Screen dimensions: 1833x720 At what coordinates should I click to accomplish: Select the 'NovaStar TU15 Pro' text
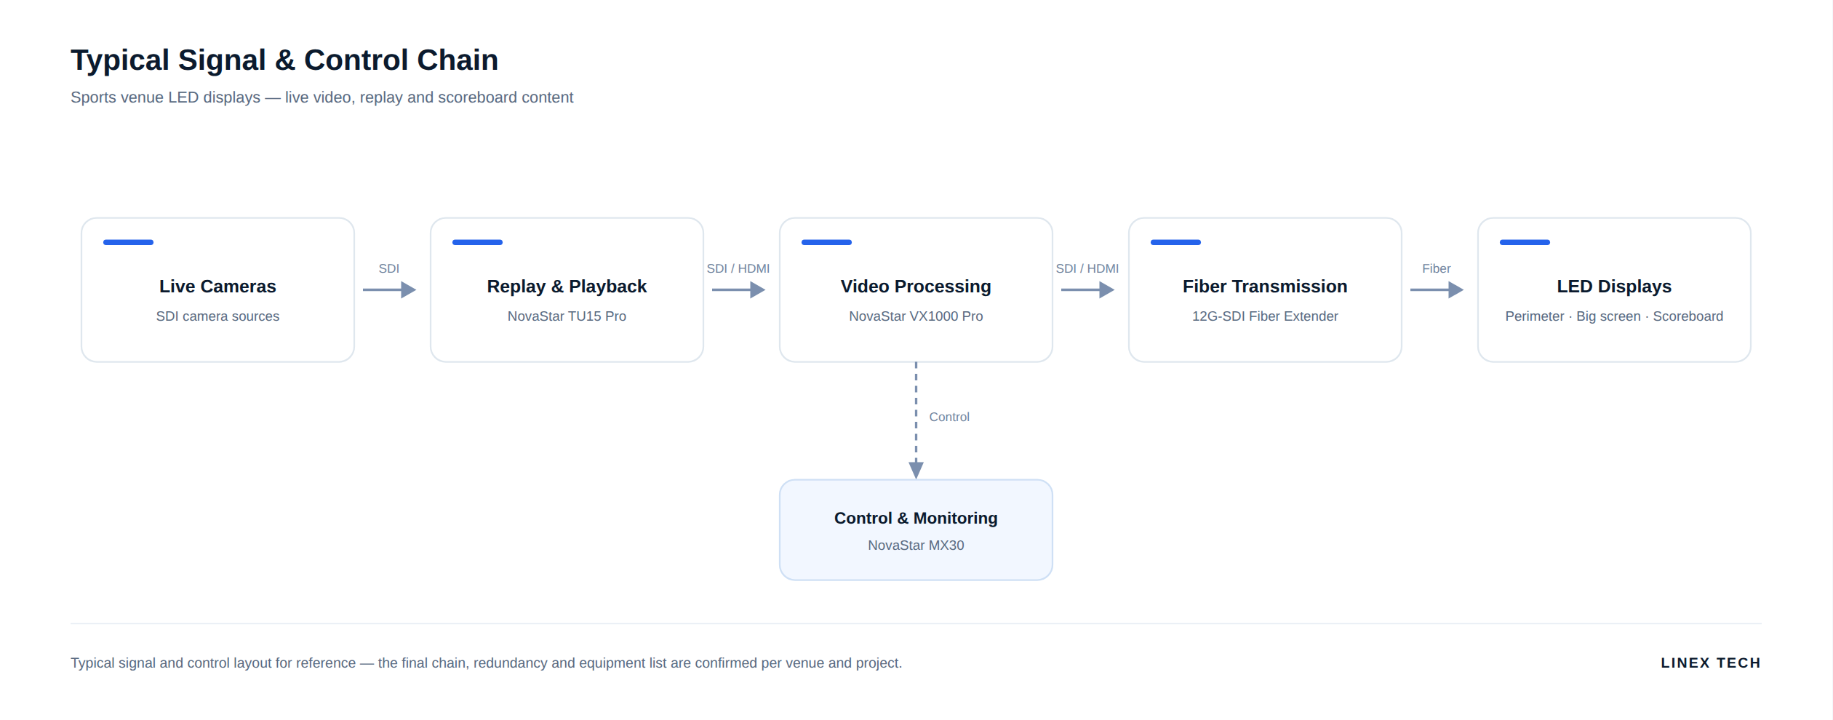tap(567, 316)
